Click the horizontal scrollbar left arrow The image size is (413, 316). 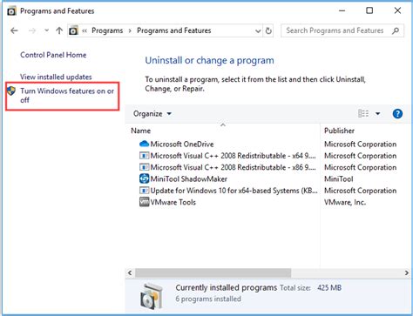(130, 273)
